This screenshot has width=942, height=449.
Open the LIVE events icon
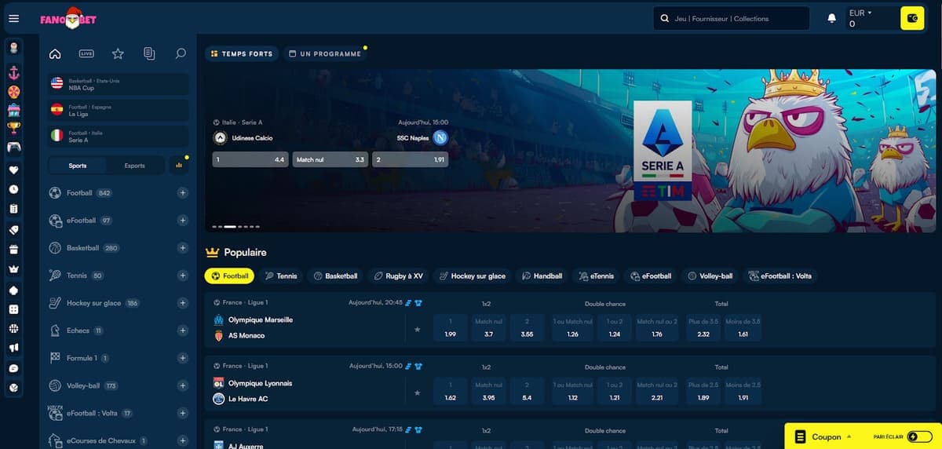86,54
